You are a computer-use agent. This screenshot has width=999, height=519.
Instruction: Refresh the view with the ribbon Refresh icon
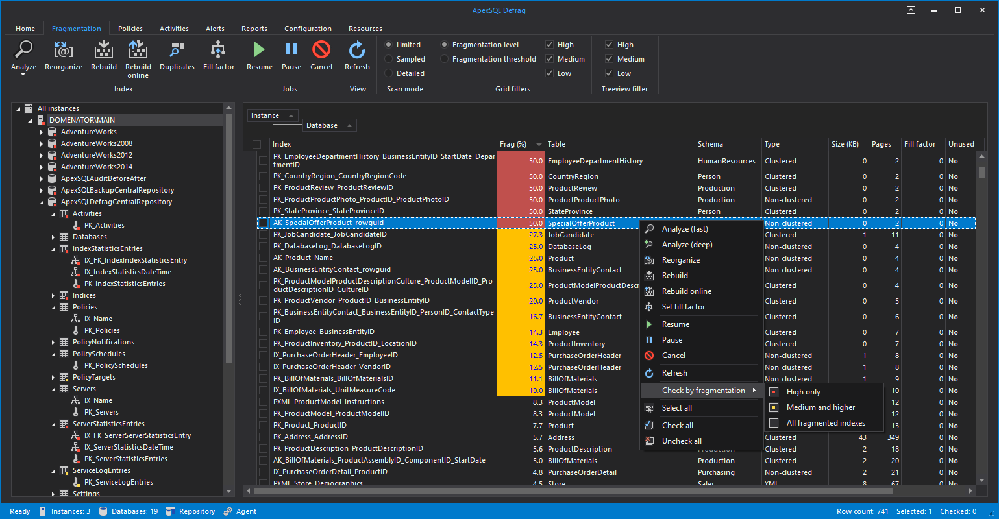coord(357,51)
